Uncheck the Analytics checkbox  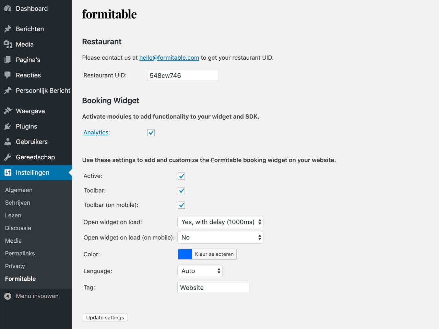151,133
